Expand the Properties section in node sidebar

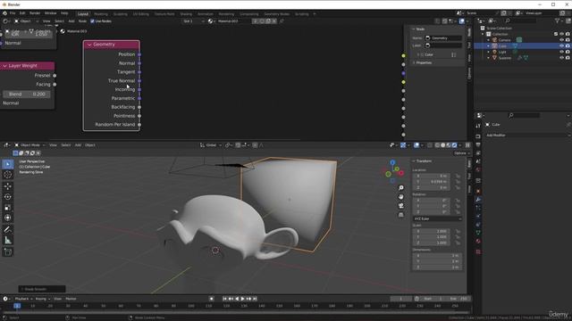pyautogui.click(x=424, y=62)
